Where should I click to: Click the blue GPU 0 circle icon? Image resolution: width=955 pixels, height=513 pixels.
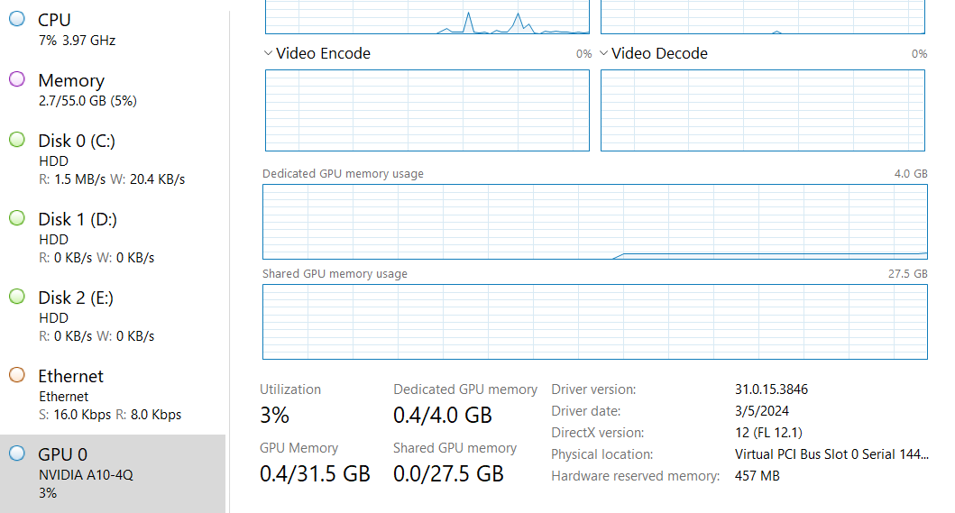click(x=17, y=453)
